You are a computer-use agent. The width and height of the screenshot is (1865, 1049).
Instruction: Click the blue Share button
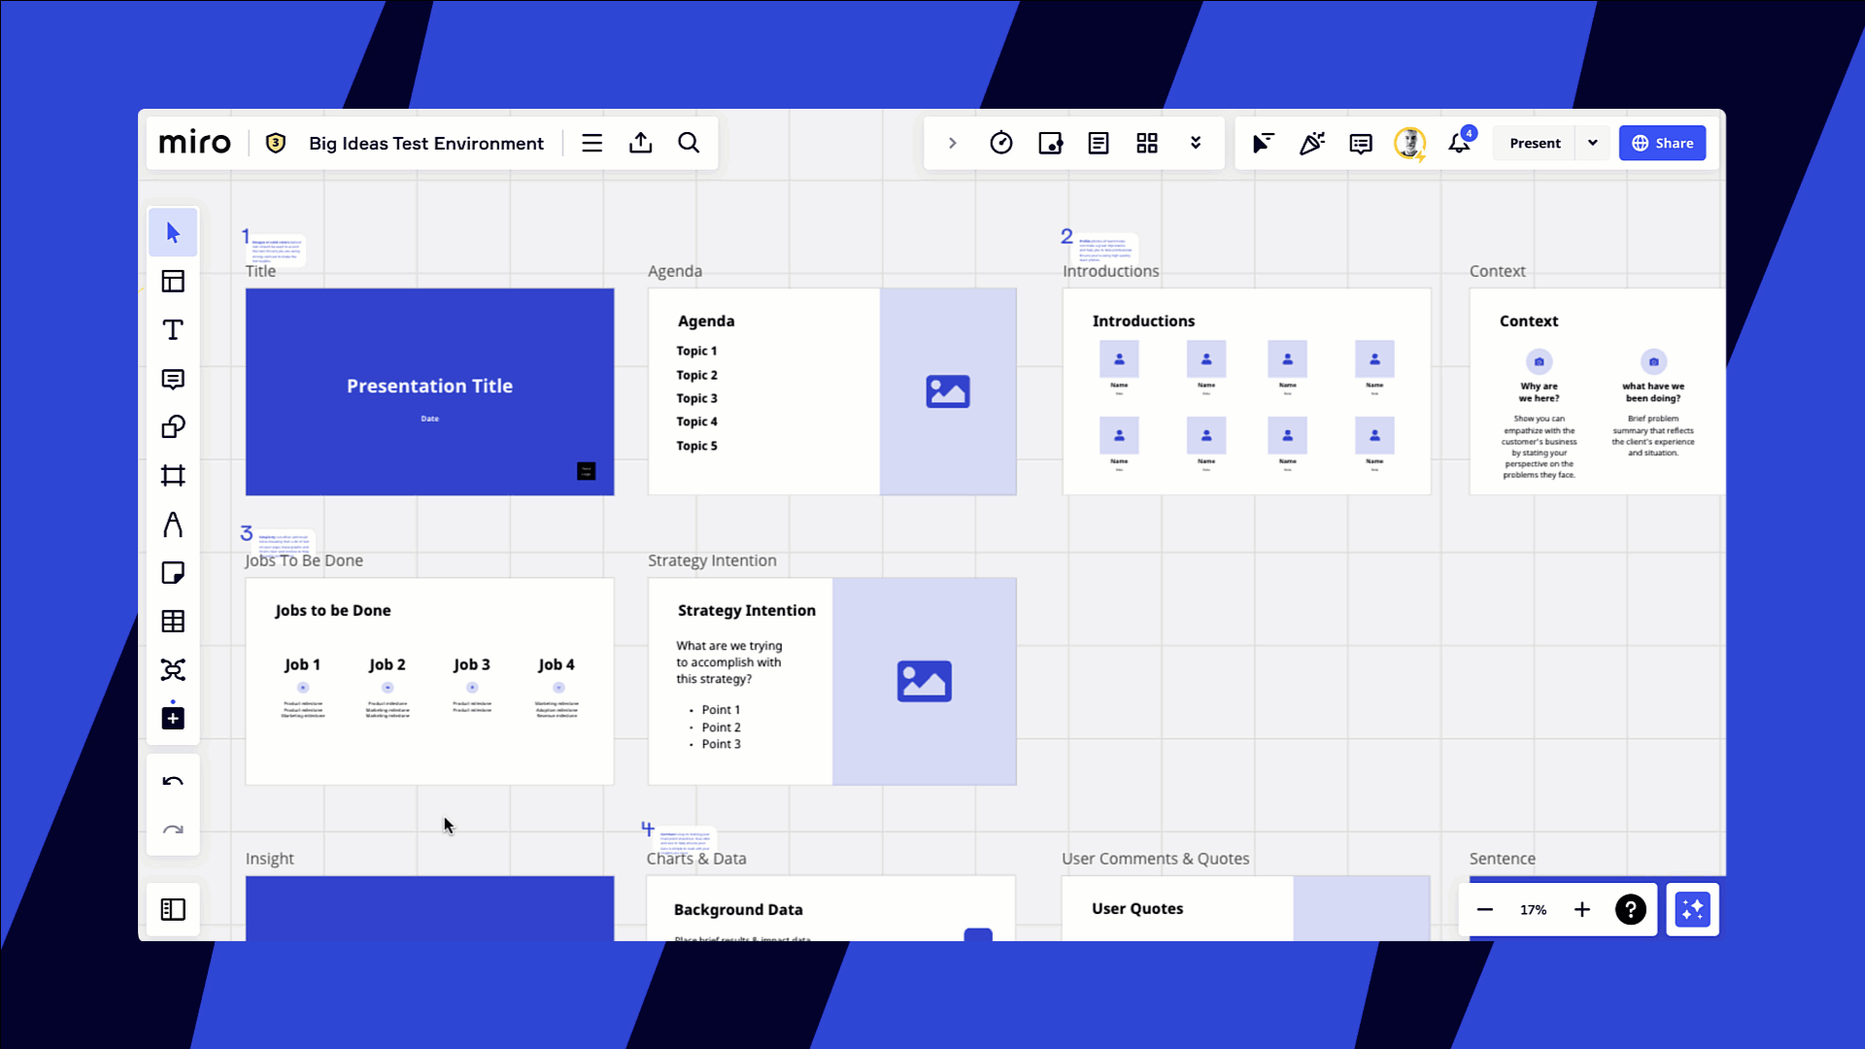pos(1662,144)
